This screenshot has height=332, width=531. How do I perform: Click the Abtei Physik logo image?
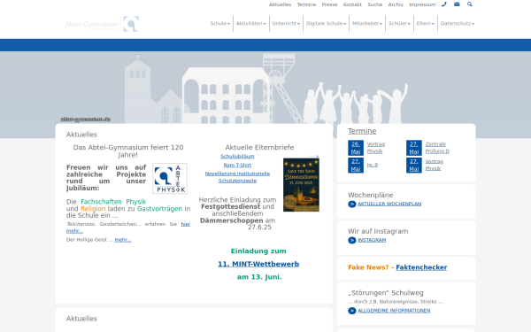[170, 179]
